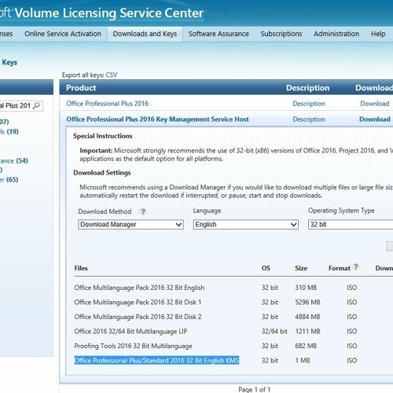Click the 1 MB size value
393x393 pixels.
pos(303,361)
